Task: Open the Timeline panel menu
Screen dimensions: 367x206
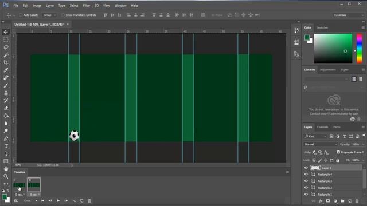Action: [287, 172]
